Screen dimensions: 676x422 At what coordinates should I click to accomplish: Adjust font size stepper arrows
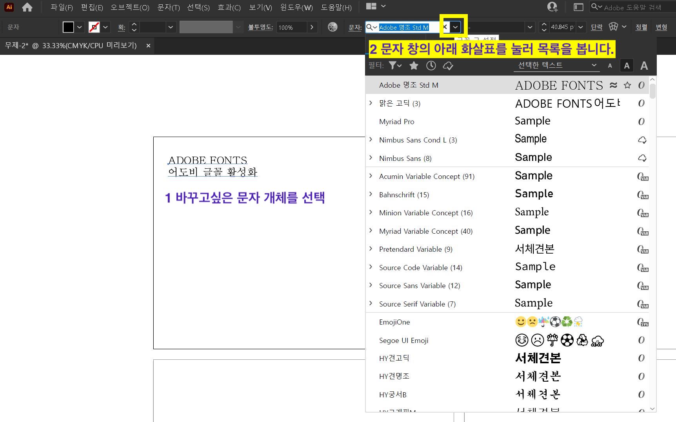click(544, 27)
